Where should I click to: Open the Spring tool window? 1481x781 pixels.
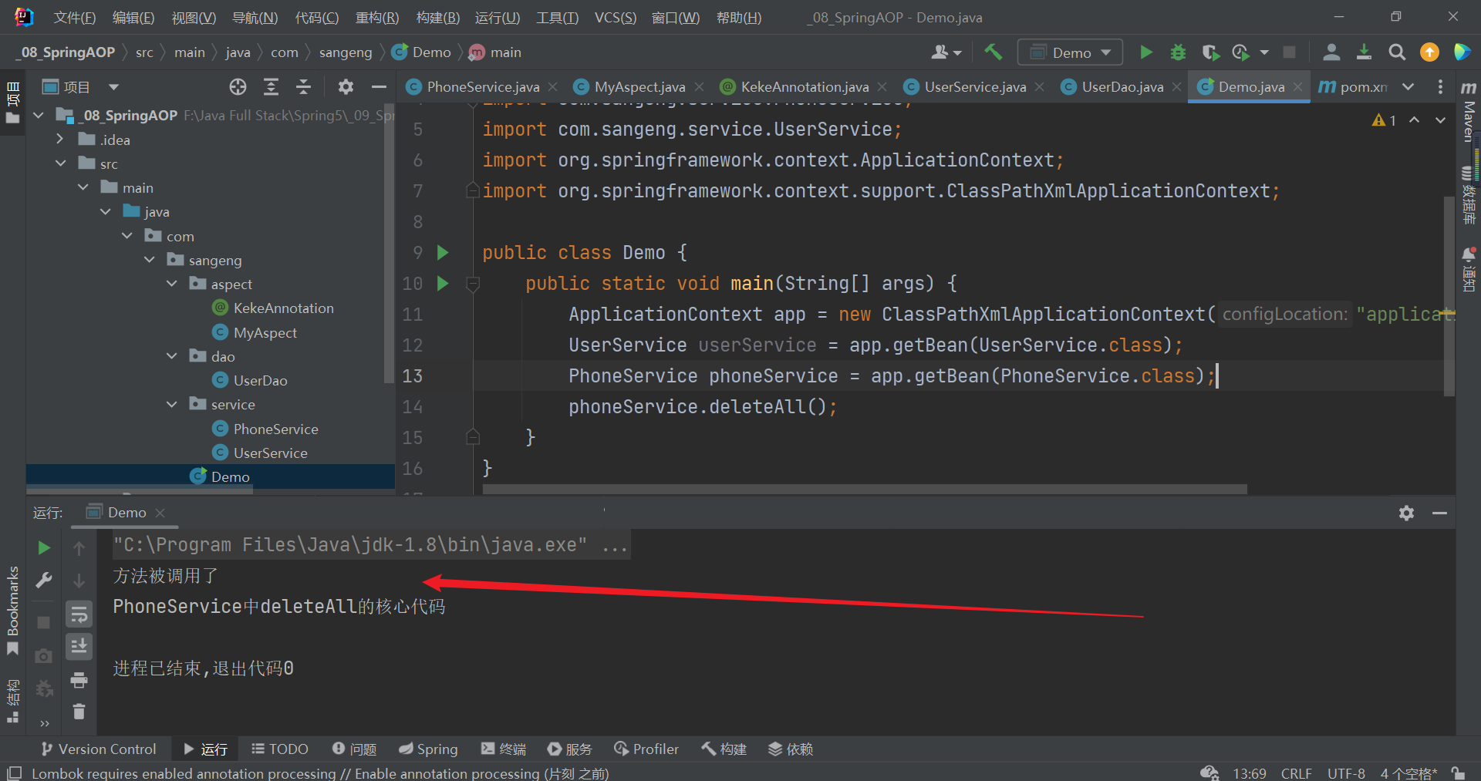click(429, 749)
